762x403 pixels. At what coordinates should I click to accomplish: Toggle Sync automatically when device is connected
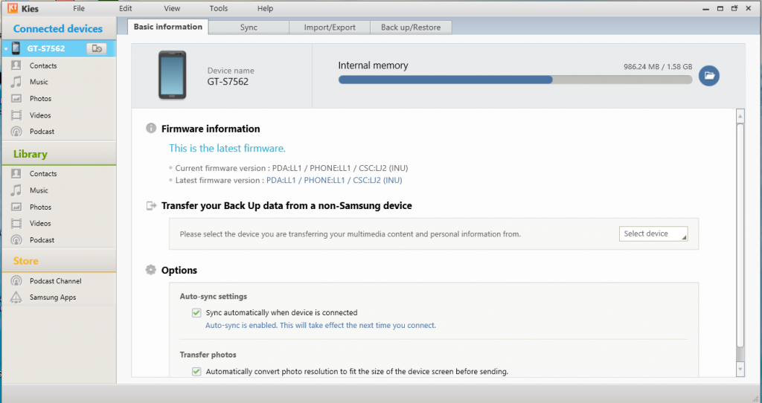[x=196, y=313]
